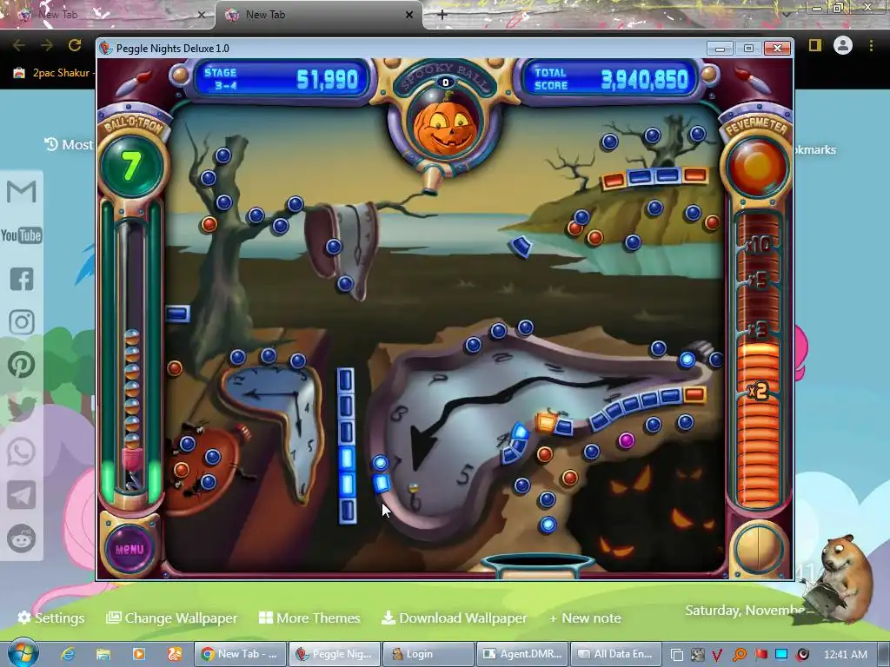The height and width of the screenshot is (667, 890).
Task: Switch to All Data En... taskbar button
Action: tap(616, 654)
